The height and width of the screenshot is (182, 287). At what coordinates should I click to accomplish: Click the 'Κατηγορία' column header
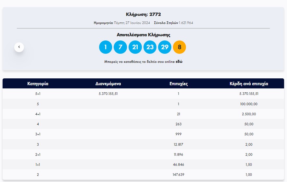click(x=38, y=84)
